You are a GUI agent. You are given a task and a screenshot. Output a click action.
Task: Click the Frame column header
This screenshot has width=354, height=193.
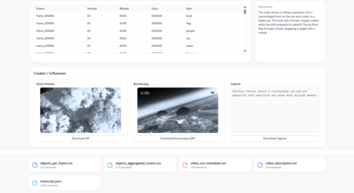click(40, 8)
